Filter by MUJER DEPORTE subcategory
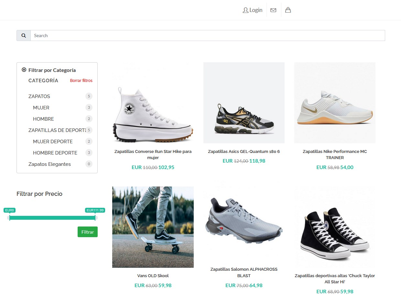Image resolution: width=401 pixels, height=302 pixels. point(53,141)
